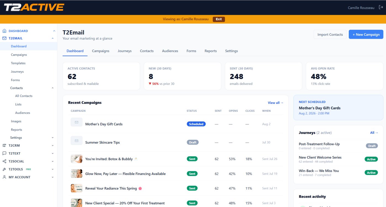Expand the T2Tools section chevron
The image size is (386, 207).
53,169
